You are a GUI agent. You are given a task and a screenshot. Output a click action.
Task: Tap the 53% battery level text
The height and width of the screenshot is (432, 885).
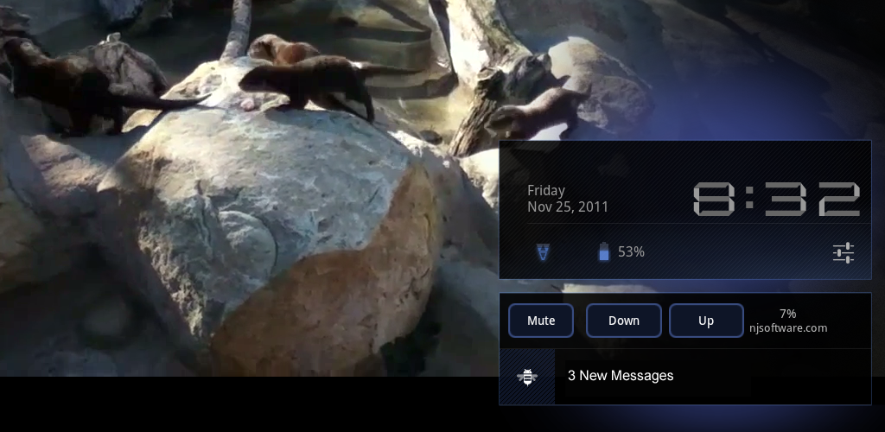coord(631,252)
